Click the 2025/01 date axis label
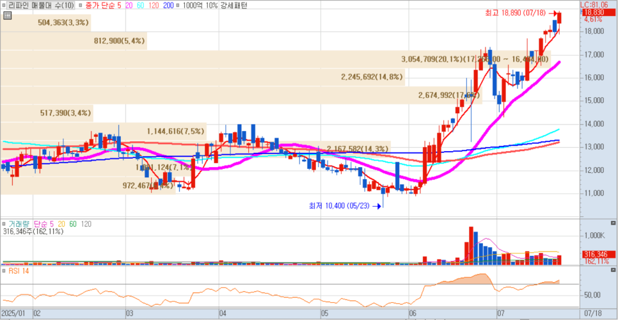618x320 pixels. 14,314
